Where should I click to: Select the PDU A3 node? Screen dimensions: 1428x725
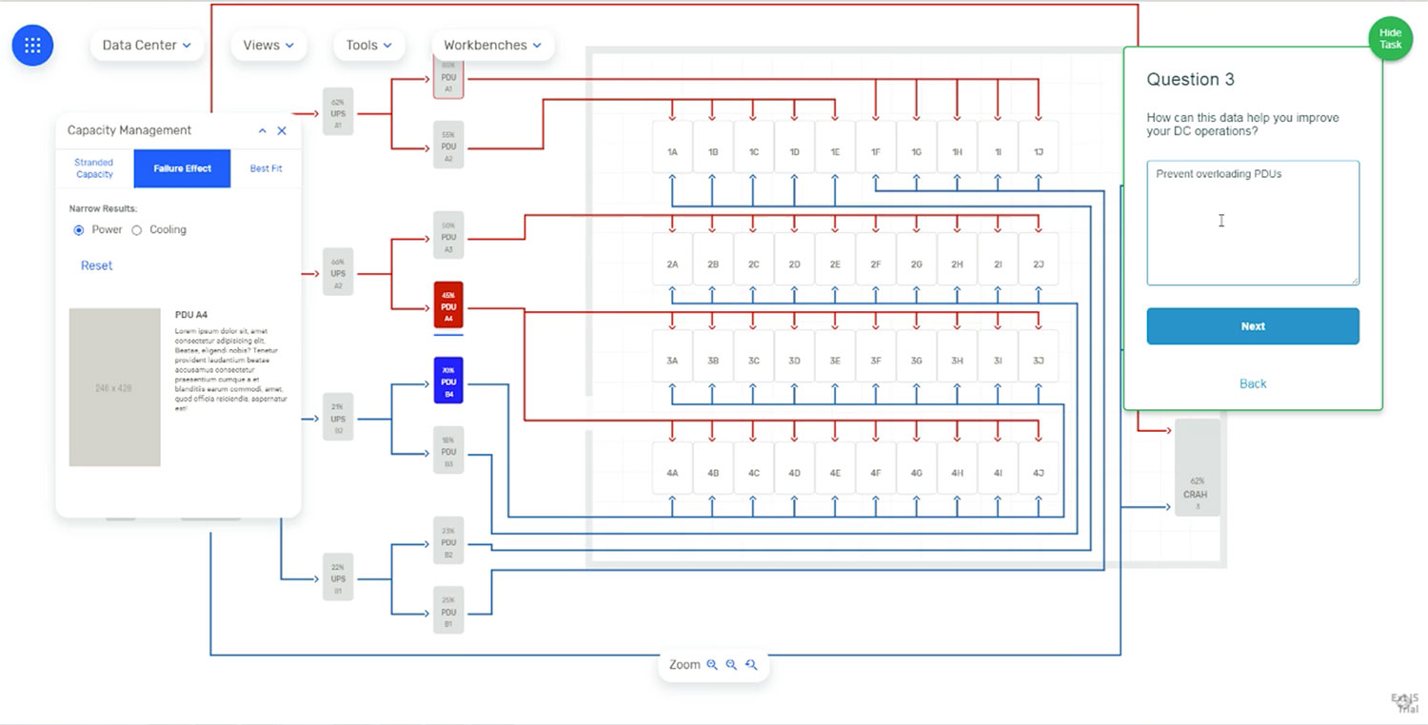click(x=448, y=236)
